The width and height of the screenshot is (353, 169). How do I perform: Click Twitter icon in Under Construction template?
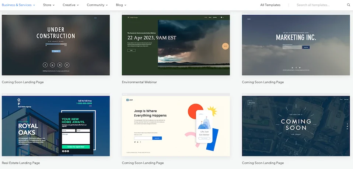click(x=66, y=65)
